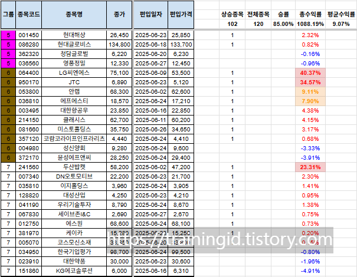Click the 윤성에프앤씨 name cell
Screen dimensions: 357x277
74,158
